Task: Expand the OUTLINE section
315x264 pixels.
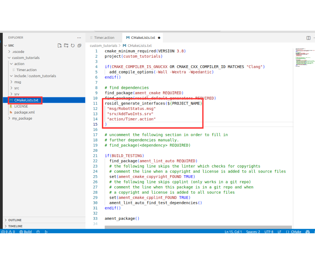Action: 15,220
